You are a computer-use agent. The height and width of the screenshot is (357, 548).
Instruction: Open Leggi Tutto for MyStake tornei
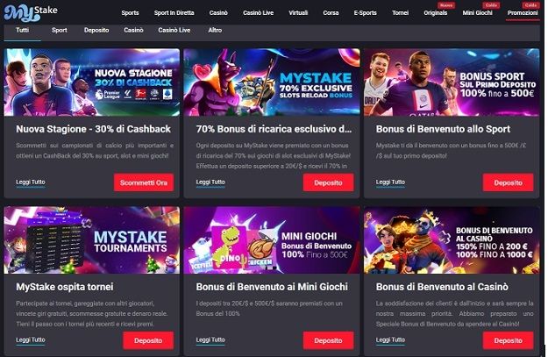tap(31, 339)
